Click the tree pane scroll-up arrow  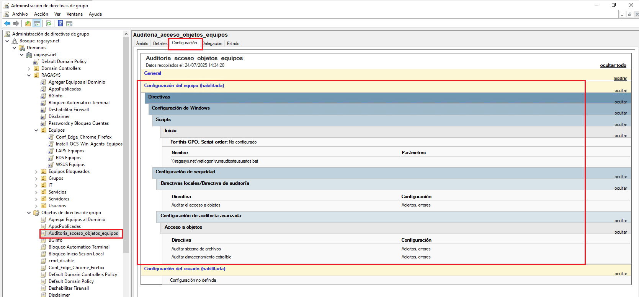126,34
